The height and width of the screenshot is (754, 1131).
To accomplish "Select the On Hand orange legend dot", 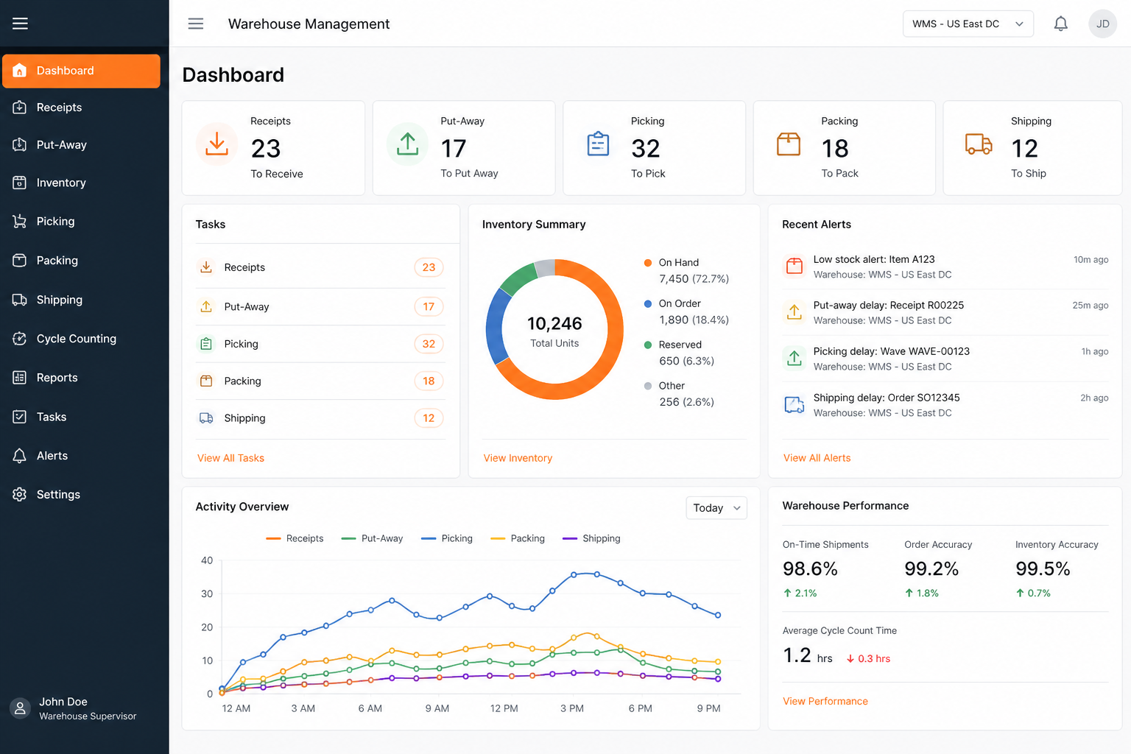I will (648, 263).
